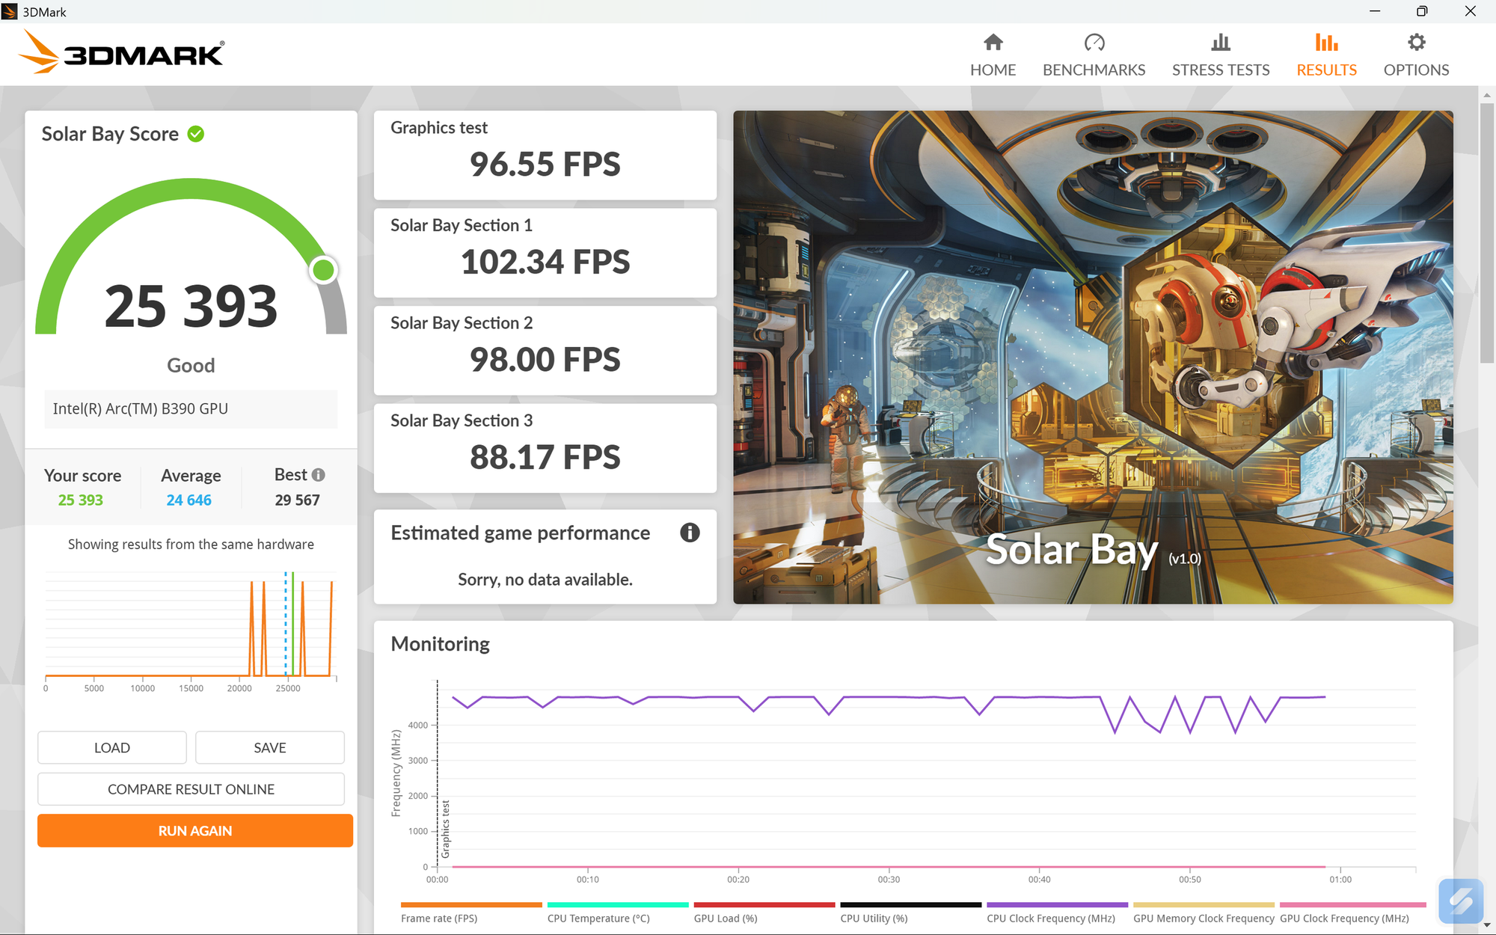Image resolution: width=1496 pixels, height=935 pixels.
Task: Click the Benchmarks speedometer icon
Action: (1094, 43)
